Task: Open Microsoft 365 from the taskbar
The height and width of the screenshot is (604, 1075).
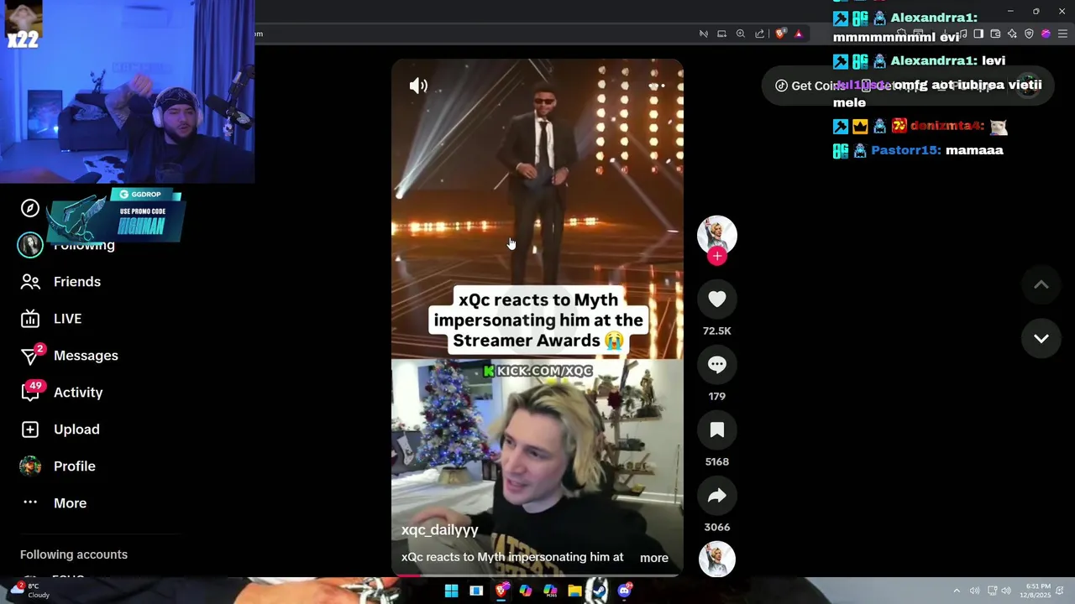Action: pyautogui.click(x=550, y=591)
